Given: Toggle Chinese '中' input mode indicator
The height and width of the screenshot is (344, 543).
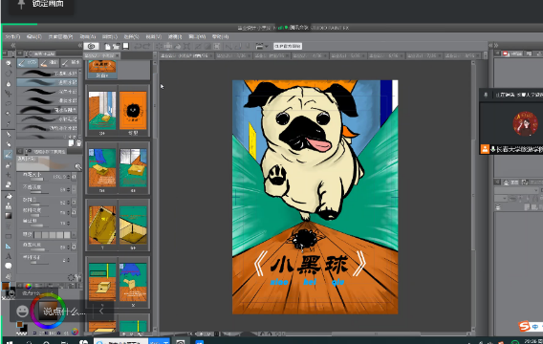Looking at the screenshot, I should pos(535,327).
